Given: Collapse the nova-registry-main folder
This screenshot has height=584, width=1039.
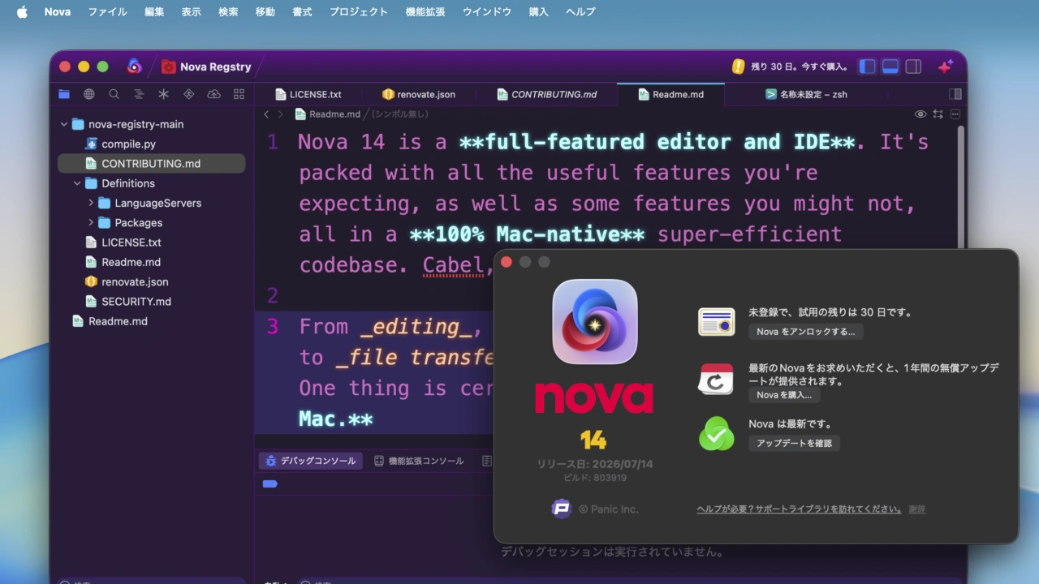Looking at the screenshot, I should [64, 124].
